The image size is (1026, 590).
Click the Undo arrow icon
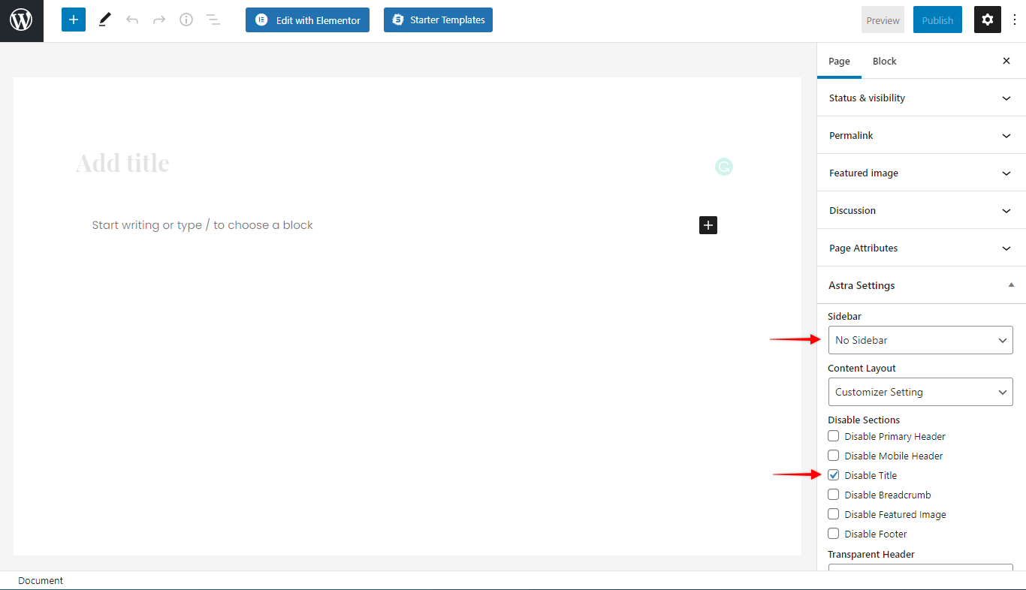[132, 20]
